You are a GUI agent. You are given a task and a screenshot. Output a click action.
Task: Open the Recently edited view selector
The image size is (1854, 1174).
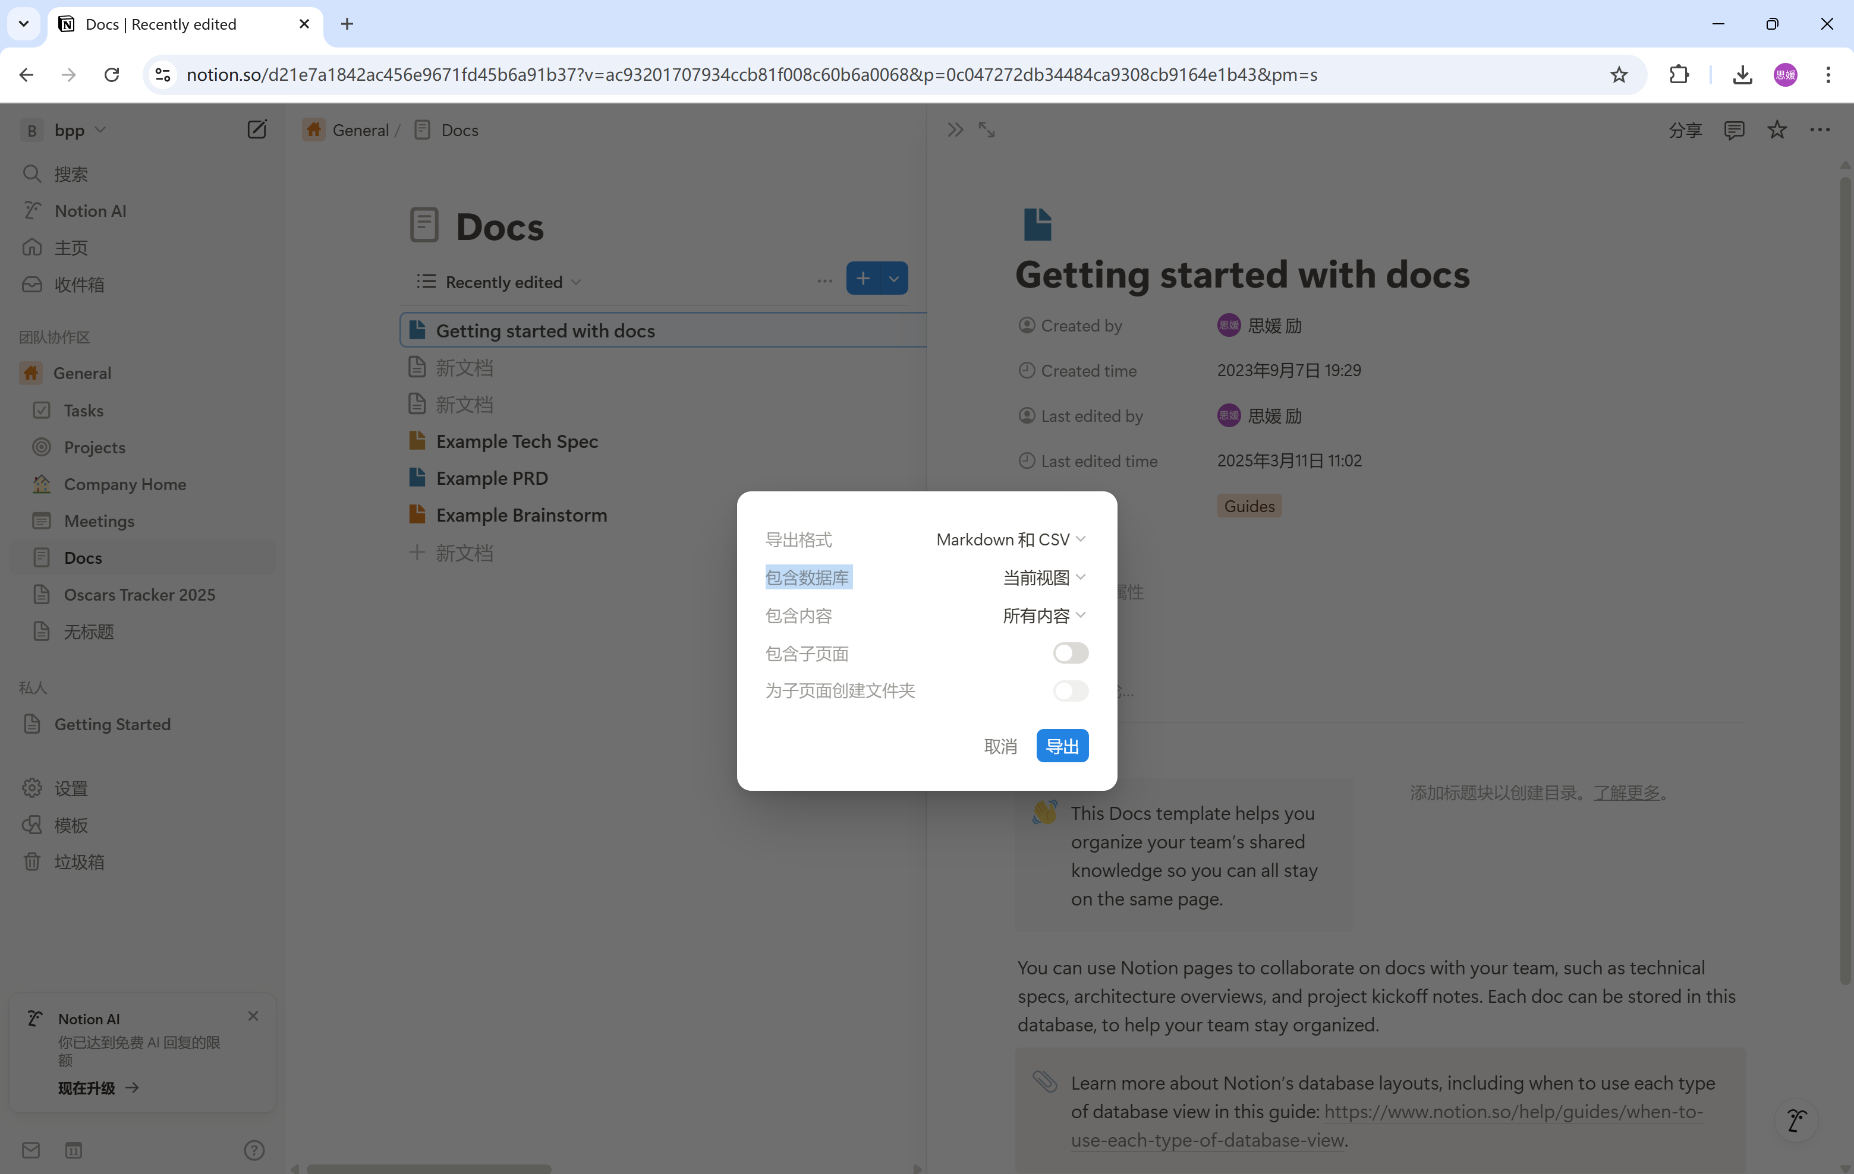tap(503, 282)
